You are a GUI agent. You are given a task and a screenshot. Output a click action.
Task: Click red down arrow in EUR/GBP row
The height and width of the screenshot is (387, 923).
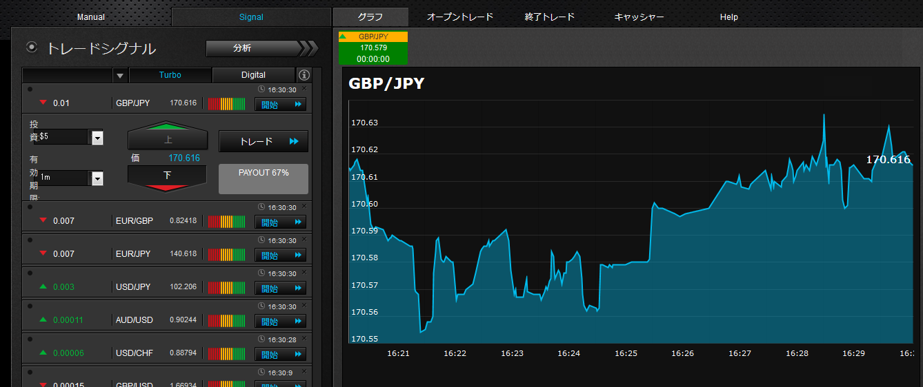coord(43,220)
